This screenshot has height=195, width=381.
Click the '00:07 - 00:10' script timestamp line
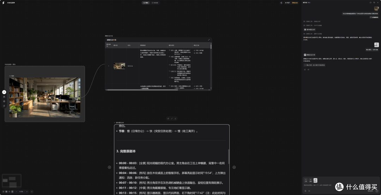tap(171, 183)
